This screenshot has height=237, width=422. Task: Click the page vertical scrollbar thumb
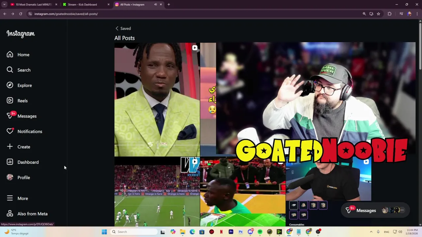[420, 46]
